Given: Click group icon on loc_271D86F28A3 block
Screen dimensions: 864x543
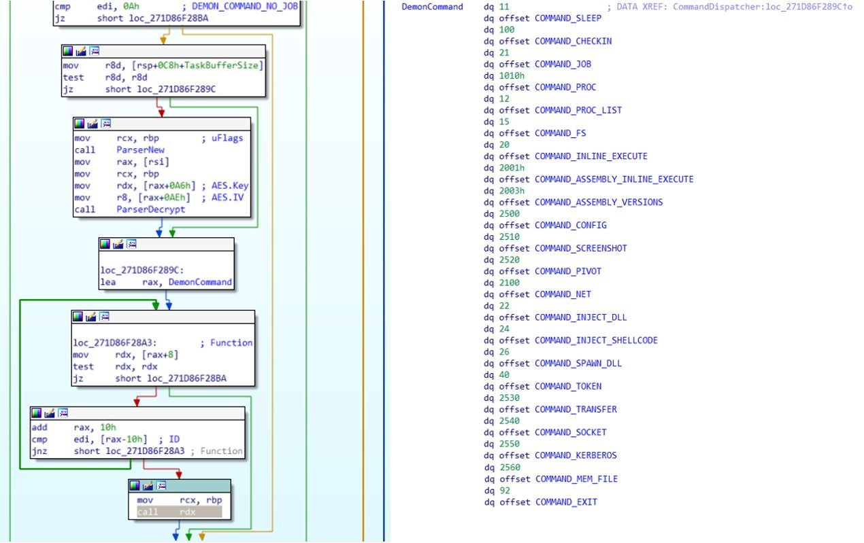Looking at the screenshot, I should [x=105, y=317].
